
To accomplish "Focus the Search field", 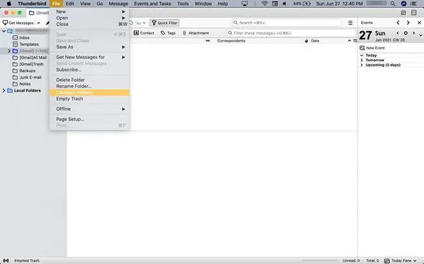I will 287,23.
